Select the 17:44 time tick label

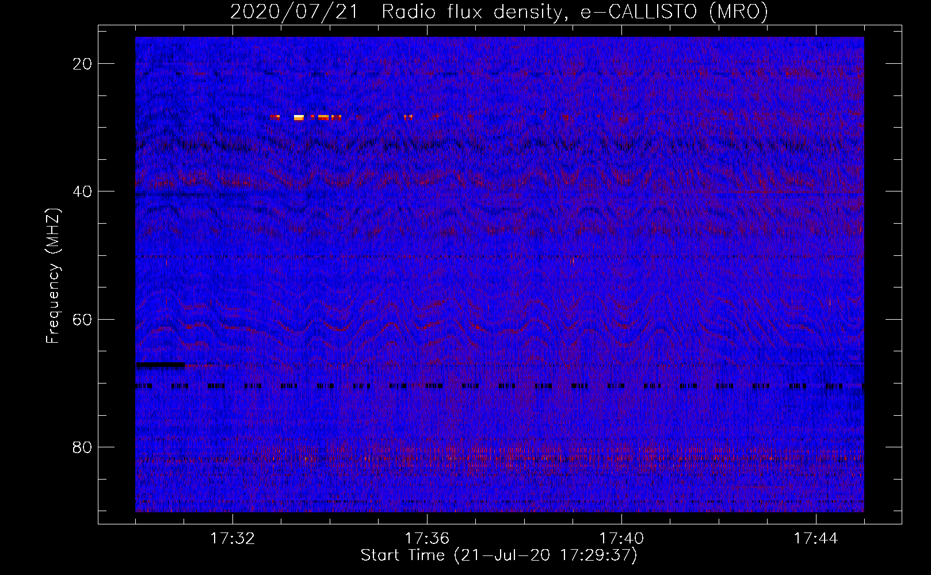(816, 539)
